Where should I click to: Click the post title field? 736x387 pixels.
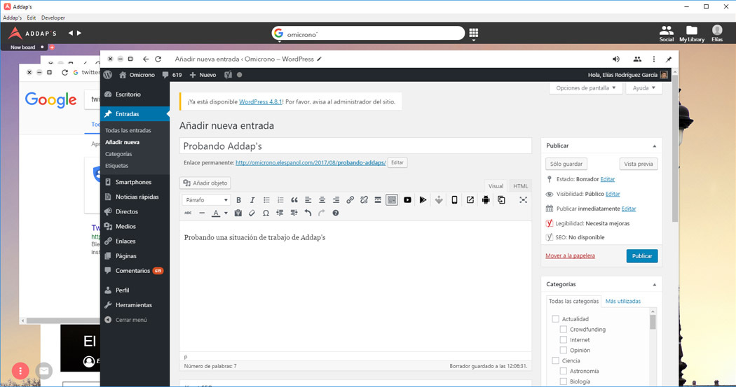pos(355,146)
